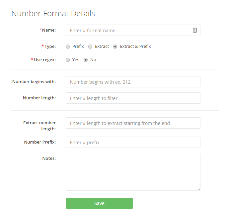Focus the Extract number length input
229x221 pixels.
click(x=133, y=123)
